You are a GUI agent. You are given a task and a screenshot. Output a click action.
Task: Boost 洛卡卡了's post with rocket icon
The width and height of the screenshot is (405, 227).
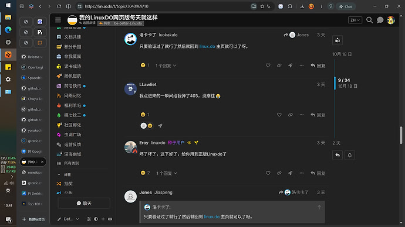pos(291,66)
